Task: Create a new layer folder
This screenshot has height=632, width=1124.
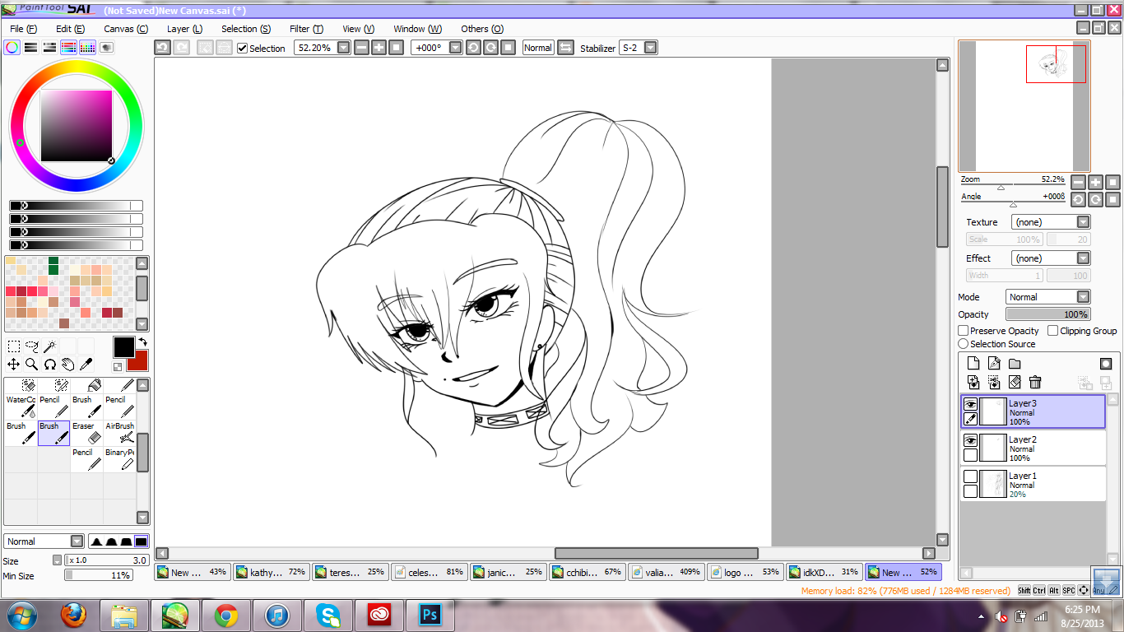Action: 1015,364
